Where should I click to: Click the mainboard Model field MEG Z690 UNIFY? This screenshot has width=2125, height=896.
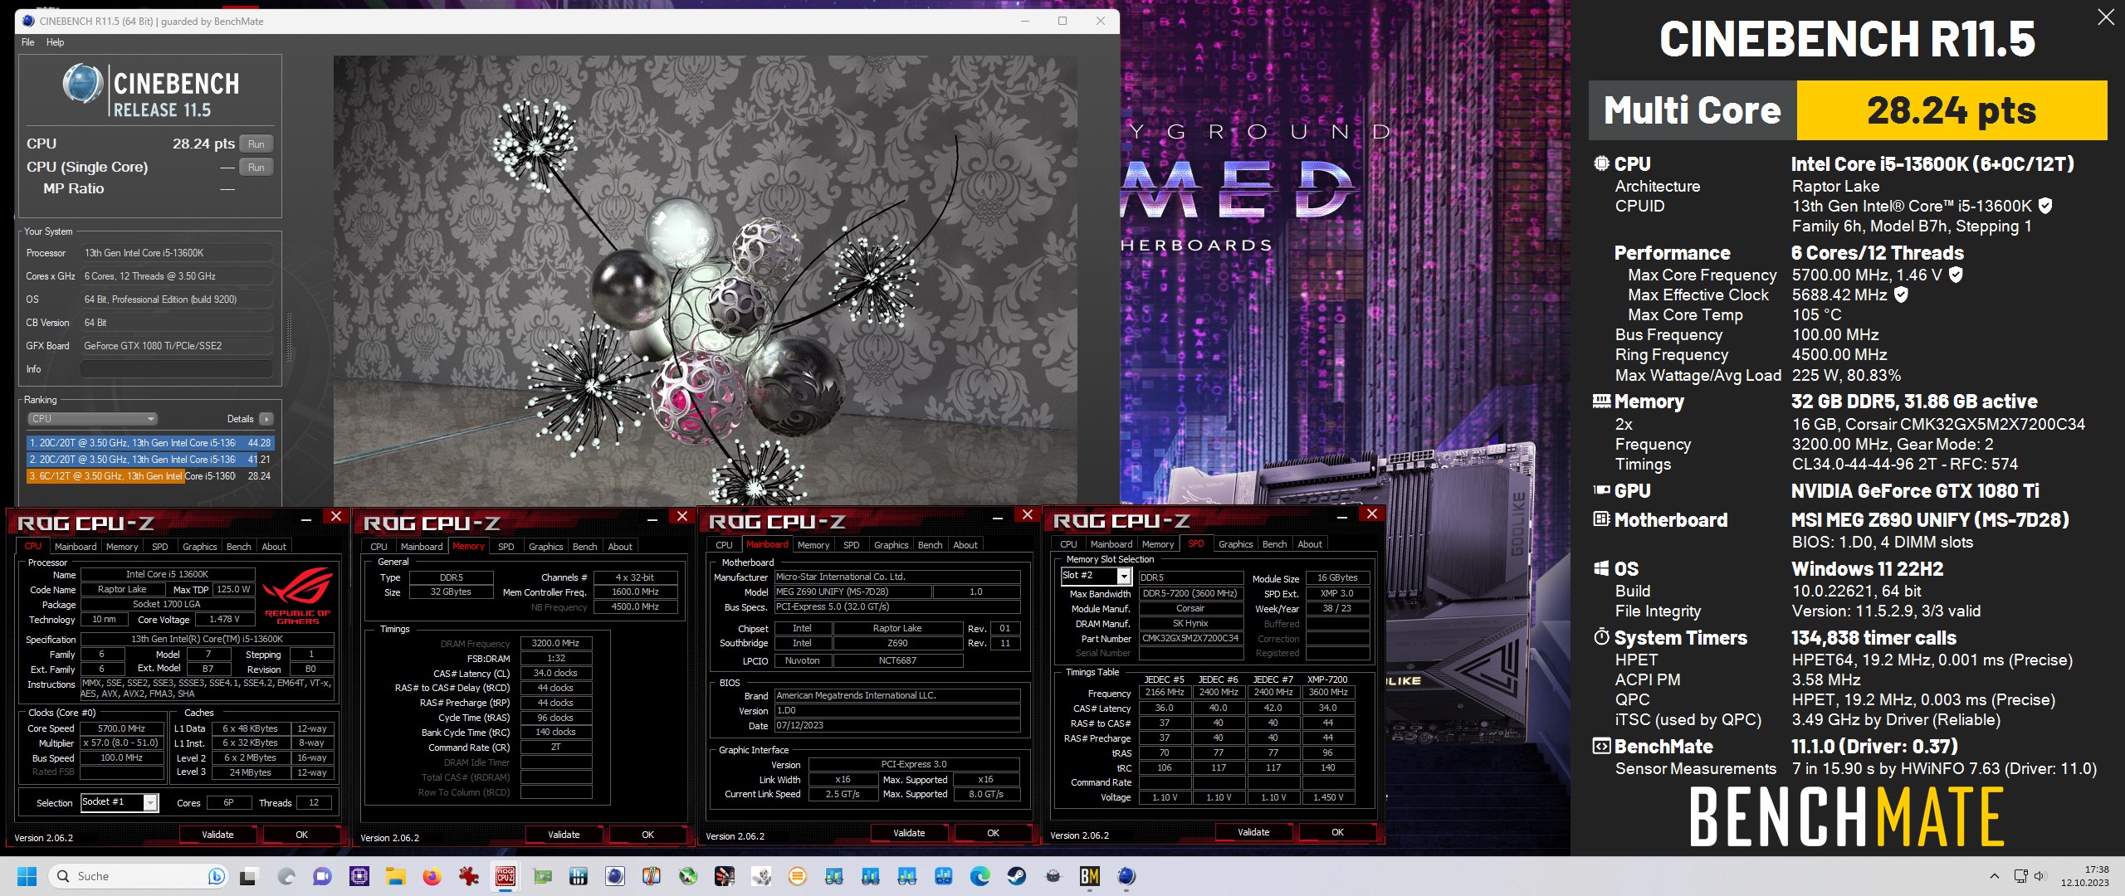pos(852,592)
